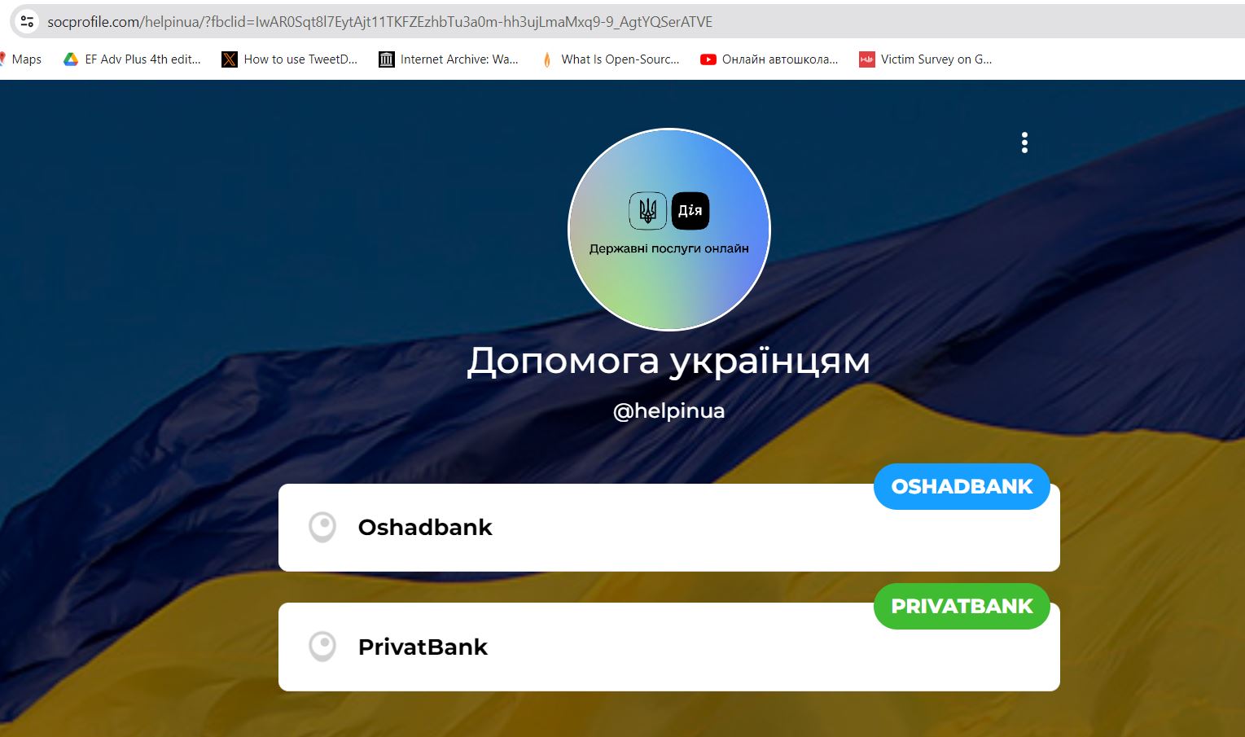1245x737 pixels.
Task: Open the Victim Survey bookmark
Action: pyautogui.click(x=926, y=59)
